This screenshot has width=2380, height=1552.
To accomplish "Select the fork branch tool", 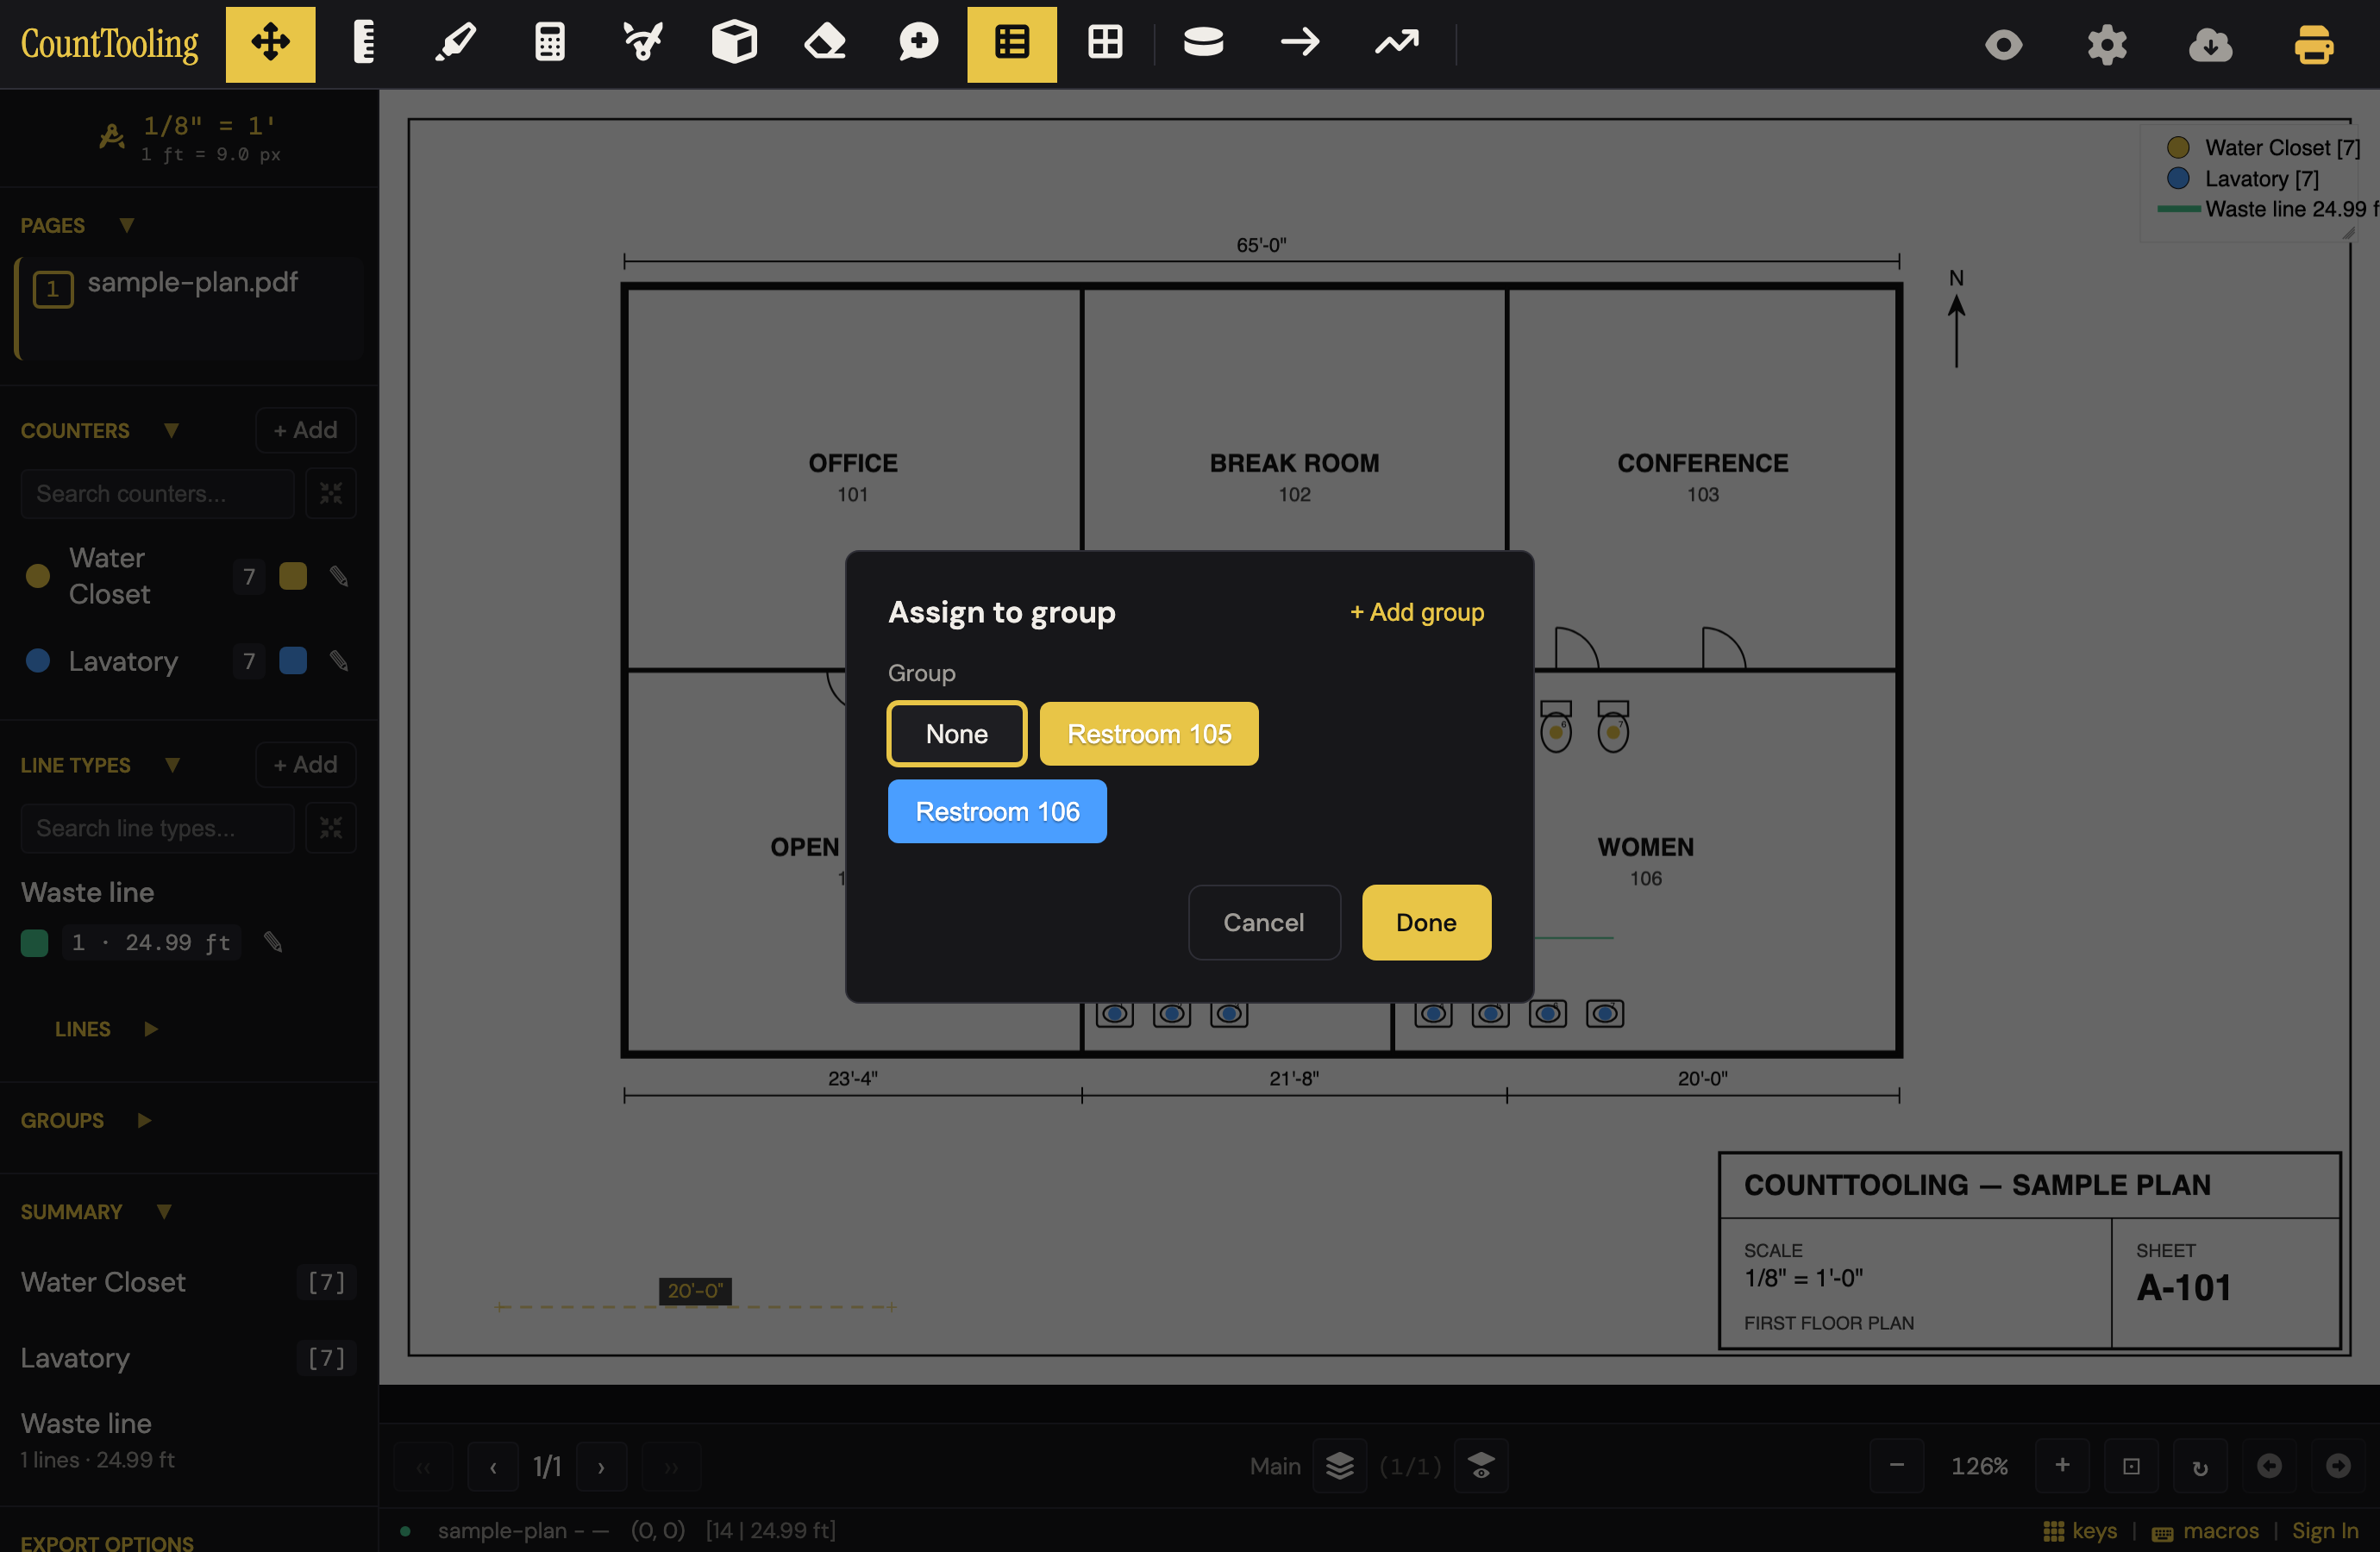I will 642,44.
